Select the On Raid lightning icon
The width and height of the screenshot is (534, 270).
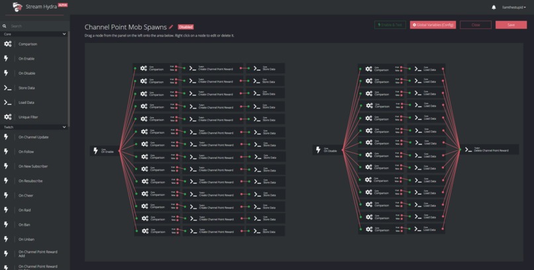click(x=6, y=210)
